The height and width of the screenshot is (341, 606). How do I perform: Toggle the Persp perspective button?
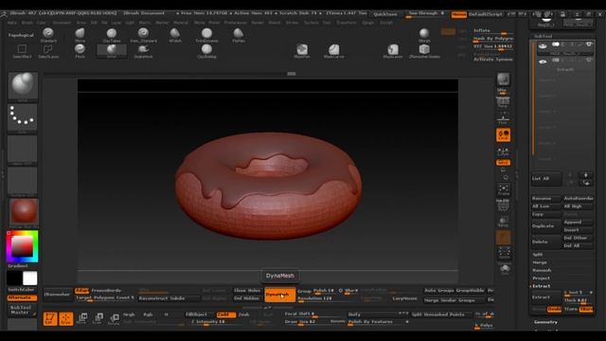point(503,101)
